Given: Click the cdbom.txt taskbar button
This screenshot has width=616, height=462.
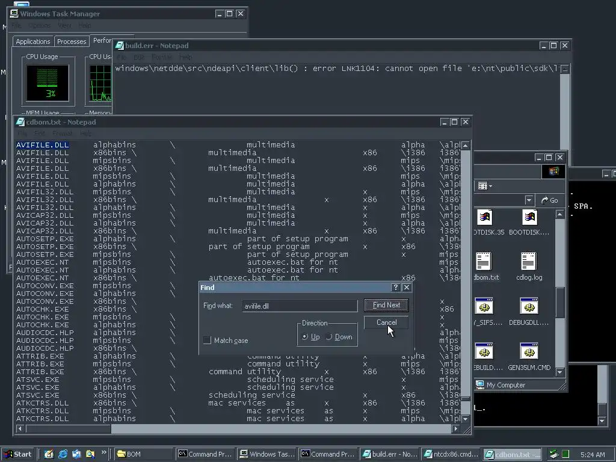Looking at the screenshot, I should [x=513, y=454].
